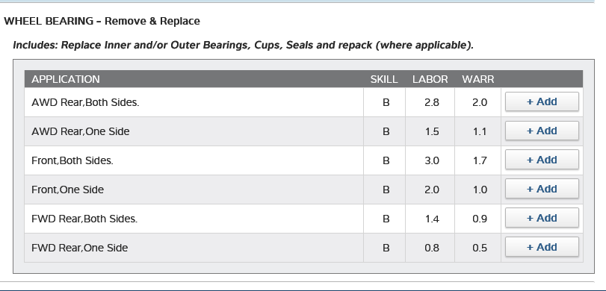Click the 0.5 warranty time value
Image resolution: width=606 pixels, height=291 pixels.
click(x=480, y=248)
